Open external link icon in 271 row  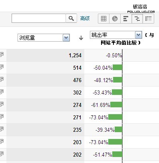pos(2,117)
